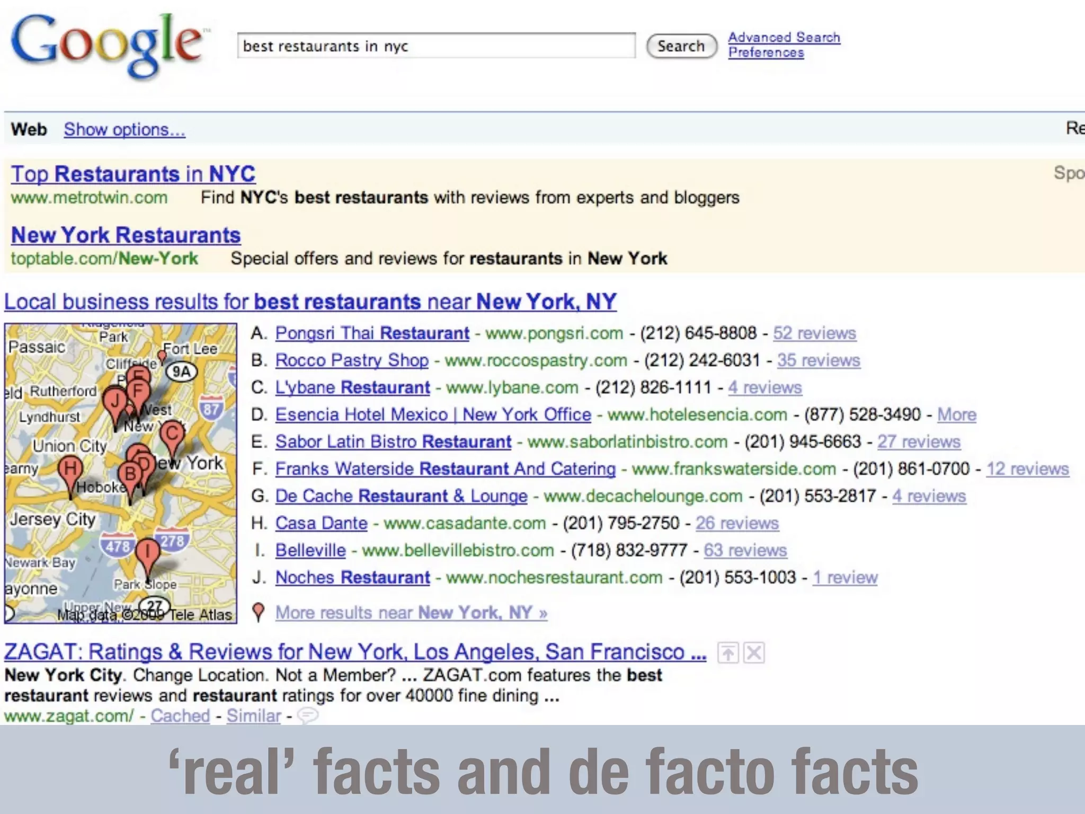The height and width of the screenshot is (814, 1085).
Task: Open 35 reviews for Rocco Pastry Shop
Action: (819, 360)
